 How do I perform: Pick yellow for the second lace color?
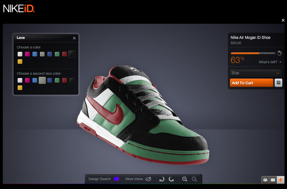[x=20, y=88]
